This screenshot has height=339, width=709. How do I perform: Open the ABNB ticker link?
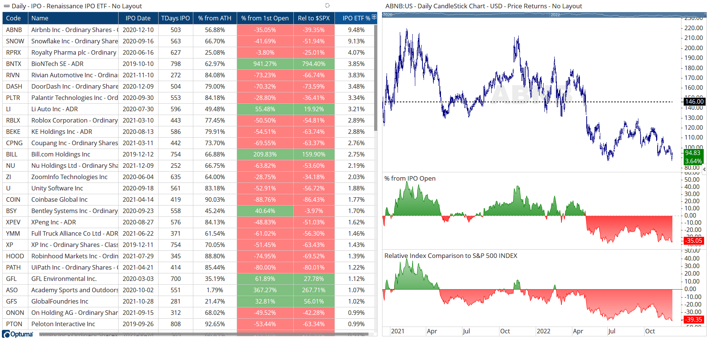point(14,30)
